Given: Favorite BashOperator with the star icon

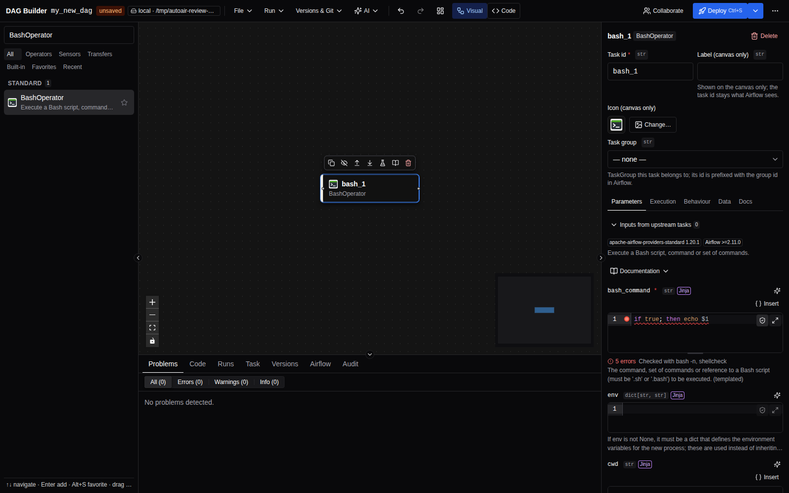Looking at the screenshot, I should click(x=124, y=103).
